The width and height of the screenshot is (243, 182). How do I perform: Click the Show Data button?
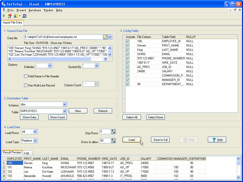[29, 117]
